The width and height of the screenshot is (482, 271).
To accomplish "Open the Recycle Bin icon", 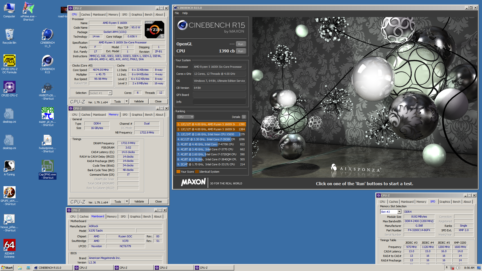I will click(x=9, y=36).
